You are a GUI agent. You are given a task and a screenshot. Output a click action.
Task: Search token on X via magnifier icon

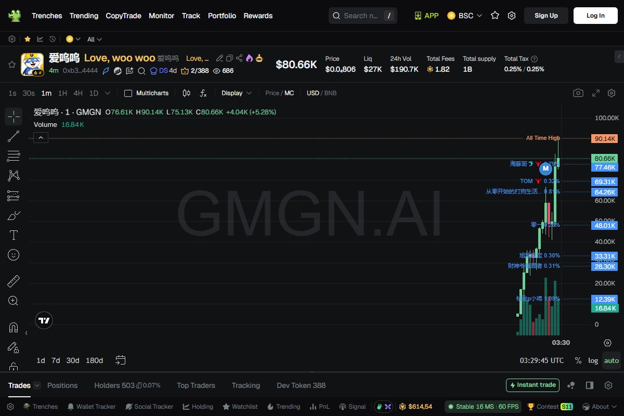point(141,71)
